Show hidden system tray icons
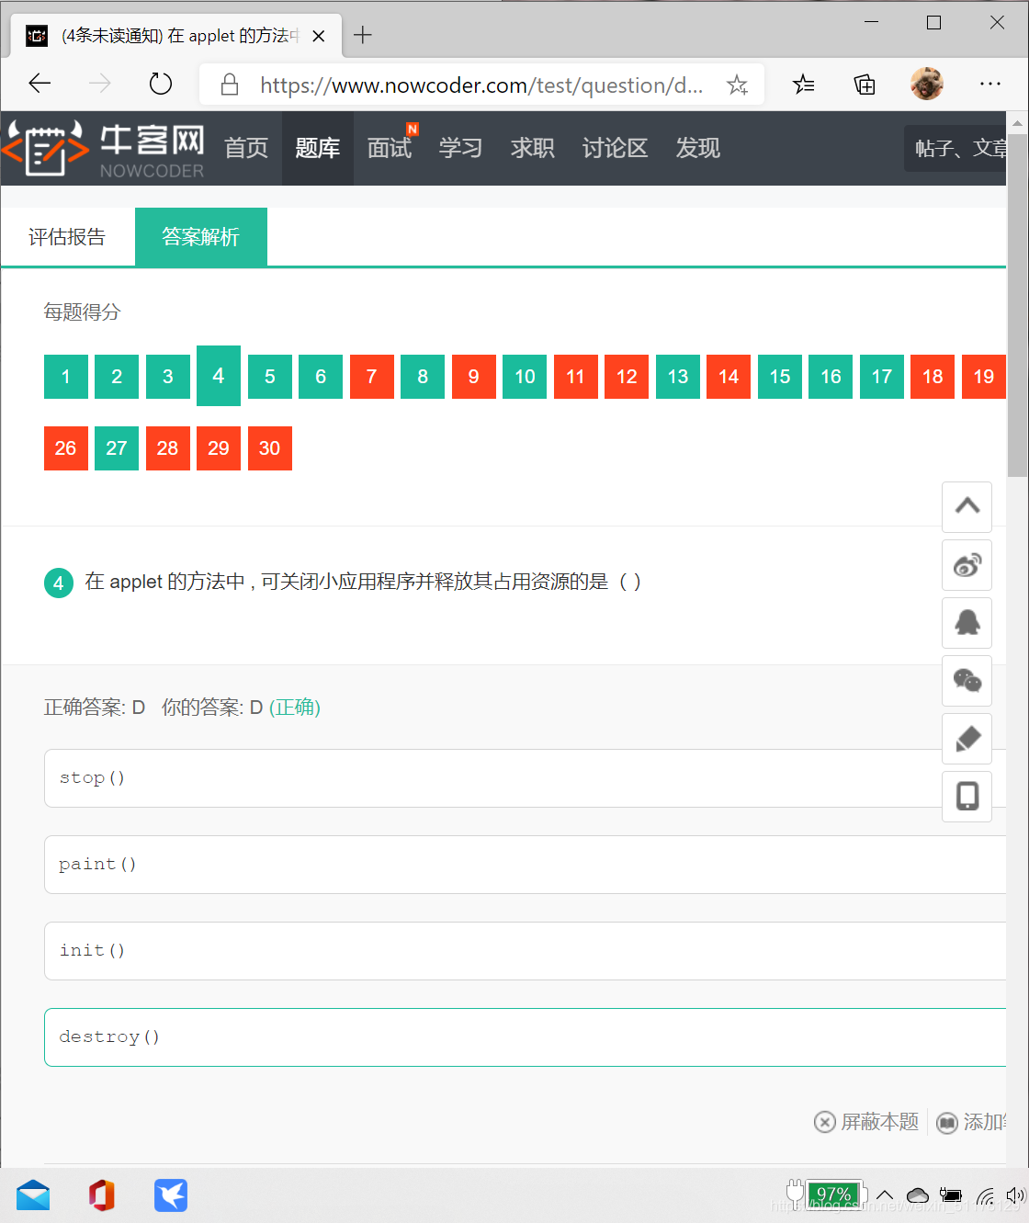This screenshot has width=1029, height=1223. pos(885,1195)
